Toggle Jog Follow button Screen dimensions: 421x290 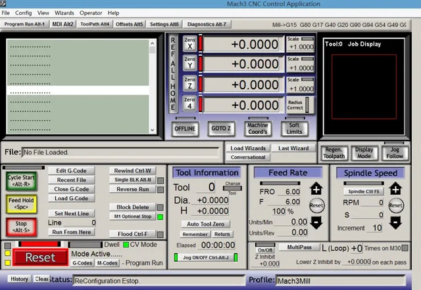tap(395, 153)
